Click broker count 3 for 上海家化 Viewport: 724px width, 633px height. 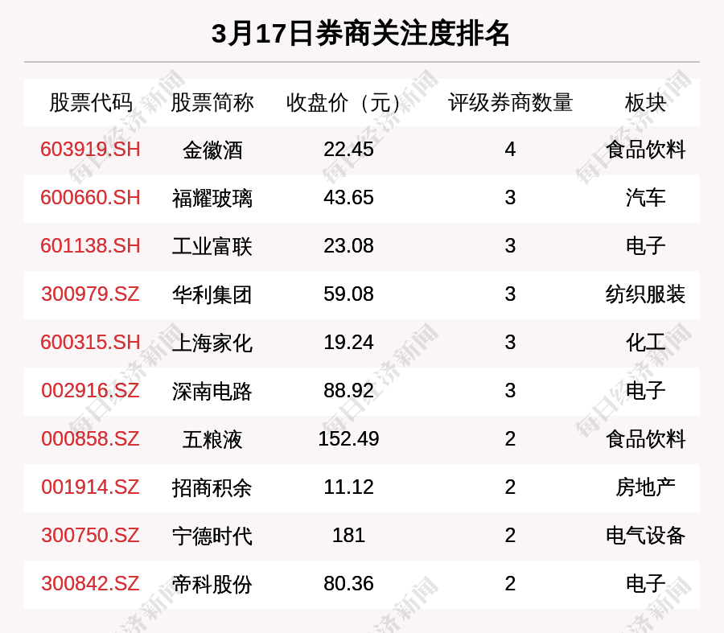click(x=510, y=343)
